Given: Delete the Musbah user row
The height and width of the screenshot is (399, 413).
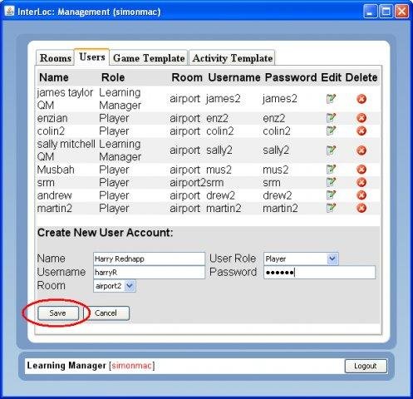Looking at the screenshot, I should click(361, 170).
